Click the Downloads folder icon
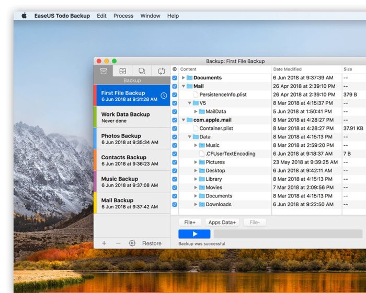The image size is (366, 293). (202, 204)
